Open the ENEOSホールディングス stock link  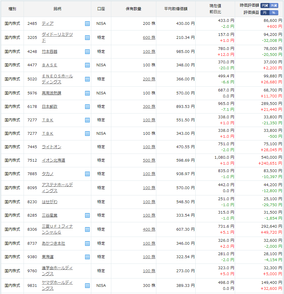click(x=57, y=79)
